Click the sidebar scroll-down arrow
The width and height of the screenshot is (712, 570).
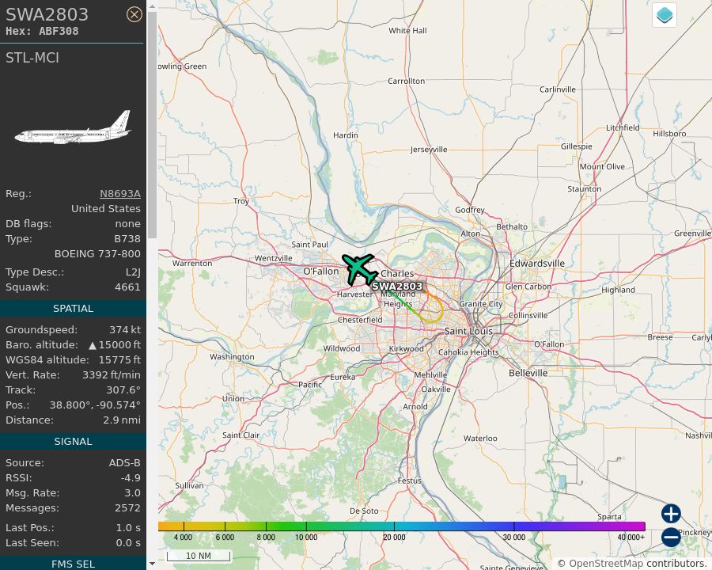click(151, 564)
